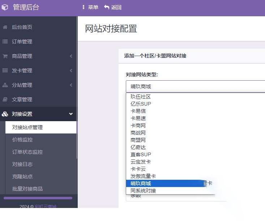Image resolution: width=265 pixels, height=221 pixels.
Task: Click the cube logo icon beside 管理后台
Action: (5, 7)
